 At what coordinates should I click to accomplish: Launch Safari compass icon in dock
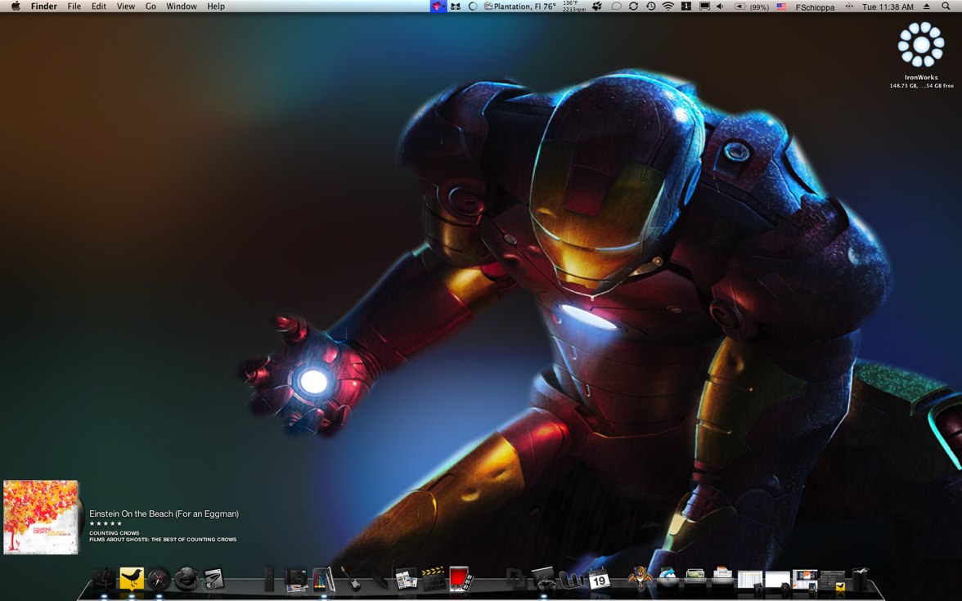[159, 580]
